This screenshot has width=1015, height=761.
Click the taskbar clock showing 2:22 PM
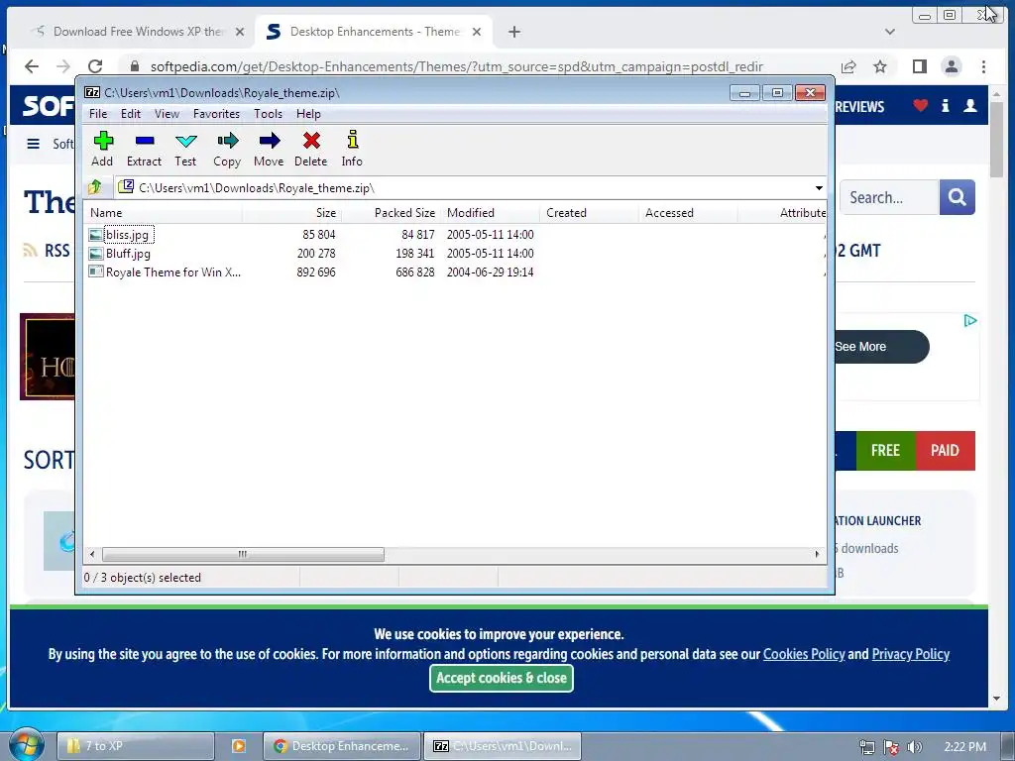click(965, 747)
